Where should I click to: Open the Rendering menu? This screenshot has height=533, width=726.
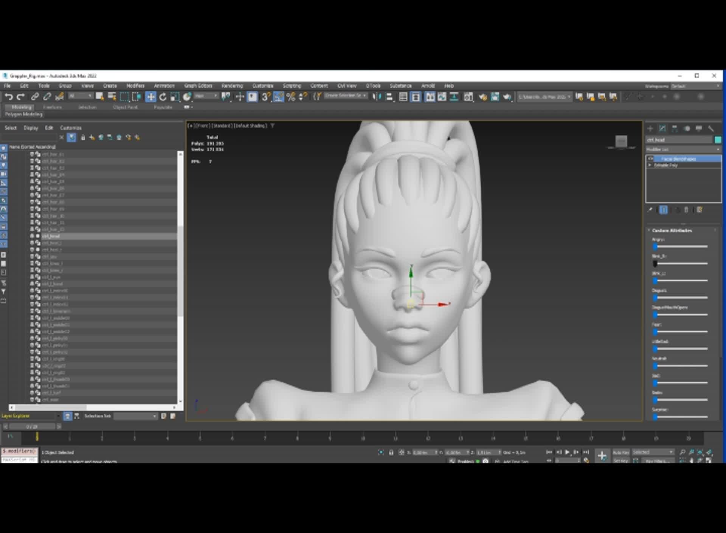point(232,86)
